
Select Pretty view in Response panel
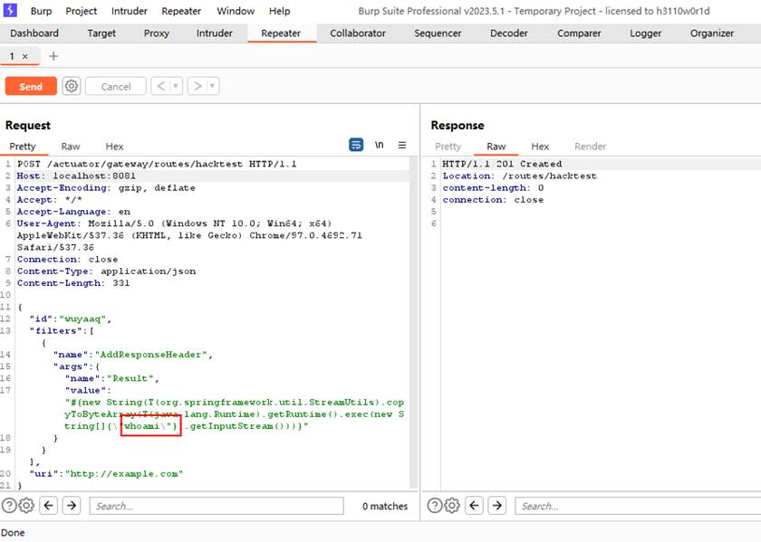448,146
